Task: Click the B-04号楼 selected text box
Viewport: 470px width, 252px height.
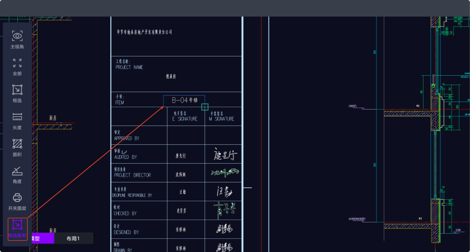Action: pos(184,101)
